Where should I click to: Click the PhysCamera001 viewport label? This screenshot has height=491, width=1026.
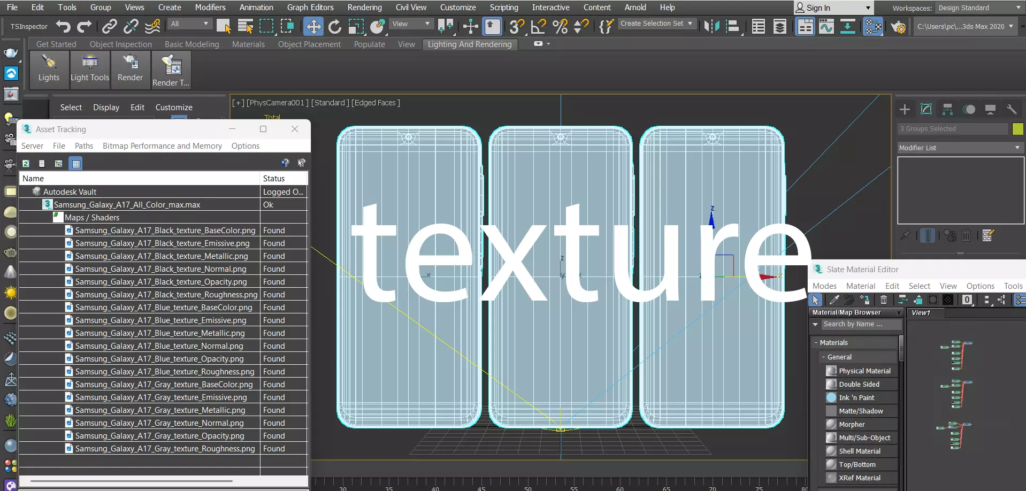[x=277, y=103]
